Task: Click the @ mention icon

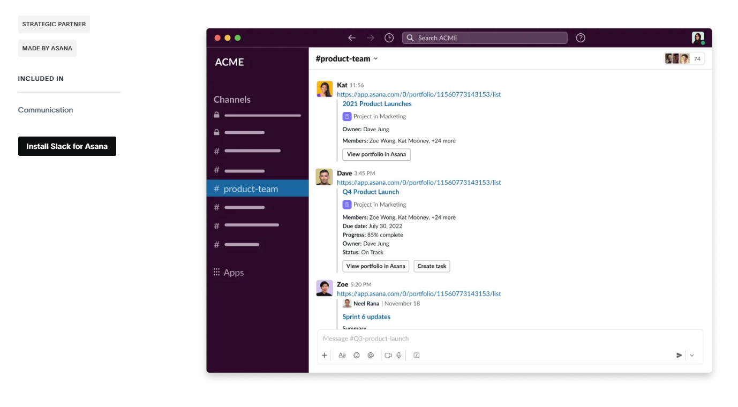Action: [371, 355]
